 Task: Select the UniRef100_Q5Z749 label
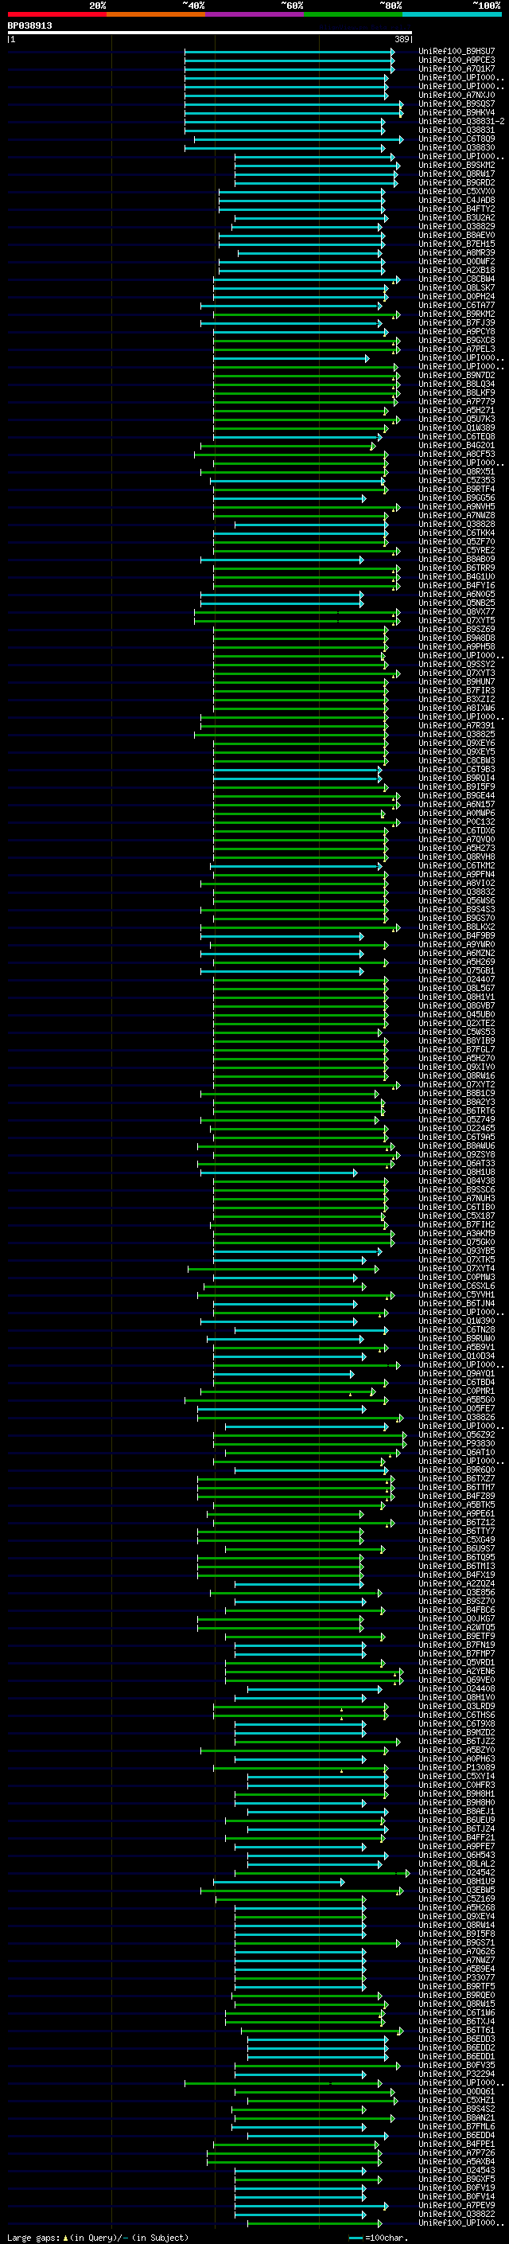456,1119
